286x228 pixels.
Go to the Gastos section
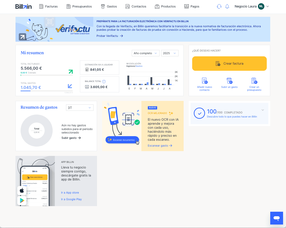click(x=109, y=7)
